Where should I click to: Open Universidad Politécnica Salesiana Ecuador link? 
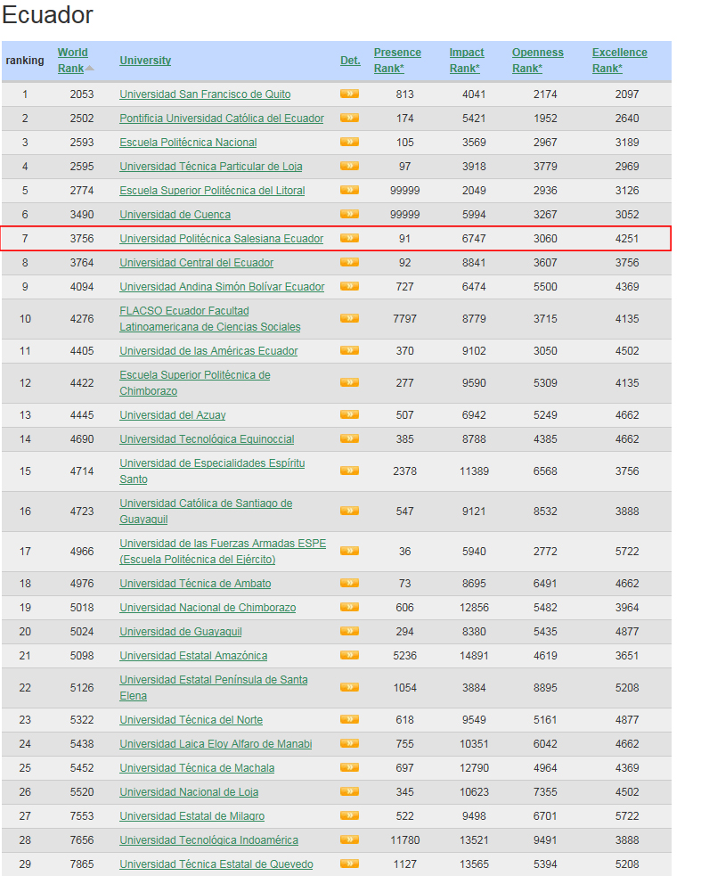[x=221, y=239]
